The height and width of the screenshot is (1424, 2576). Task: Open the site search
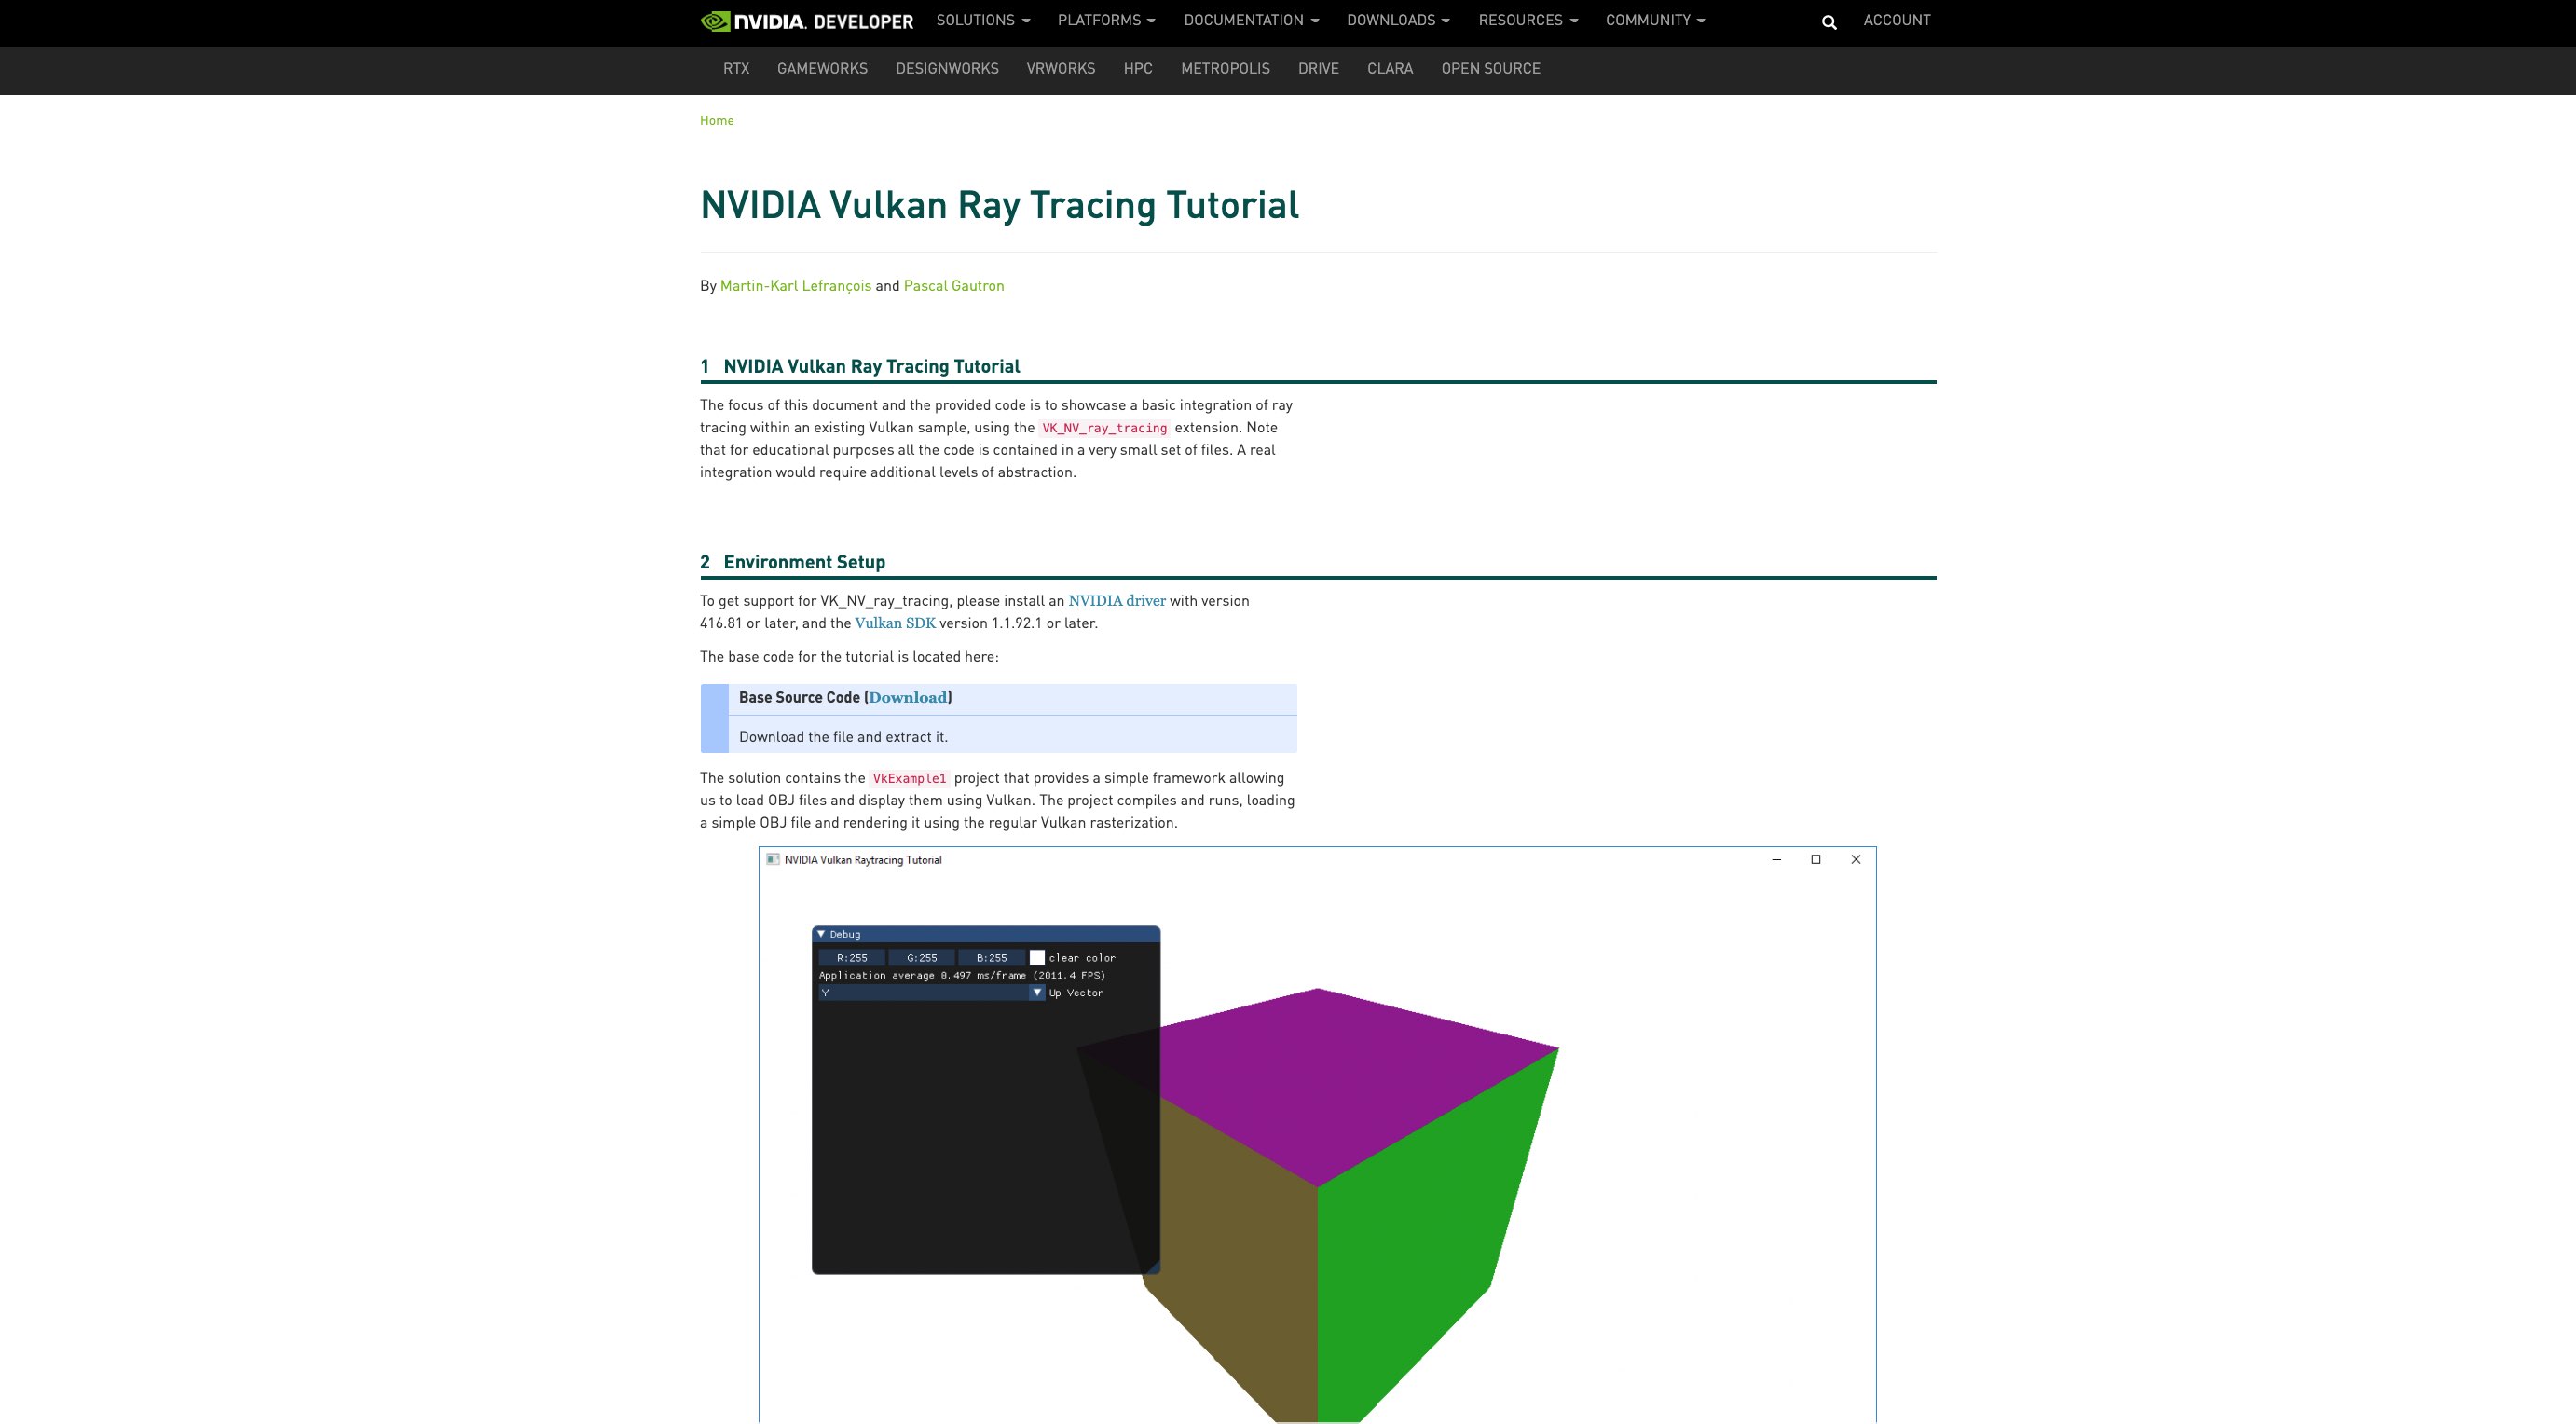pos(1829,20)
